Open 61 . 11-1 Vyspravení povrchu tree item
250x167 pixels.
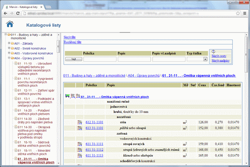tap(35, 82)
